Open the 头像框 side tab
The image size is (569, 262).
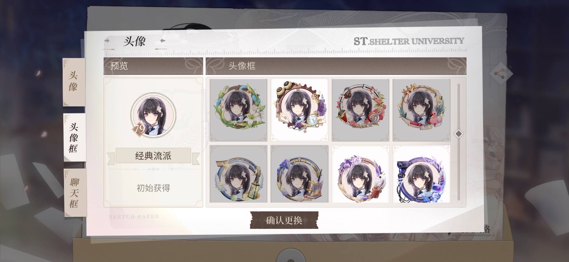tap(74, 138)
